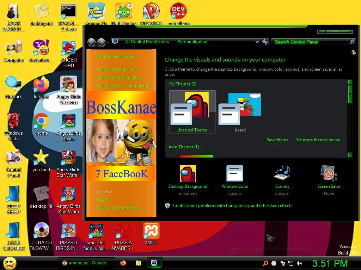Screen dimensions: 361x270
Task: Open Change your account picture link
Action: [x=123, y=85]
